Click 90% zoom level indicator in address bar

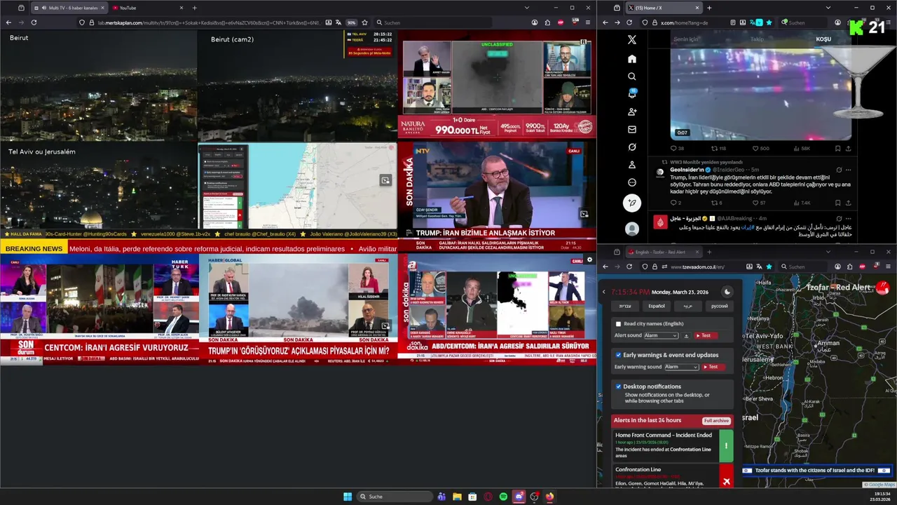click(352, 22)
